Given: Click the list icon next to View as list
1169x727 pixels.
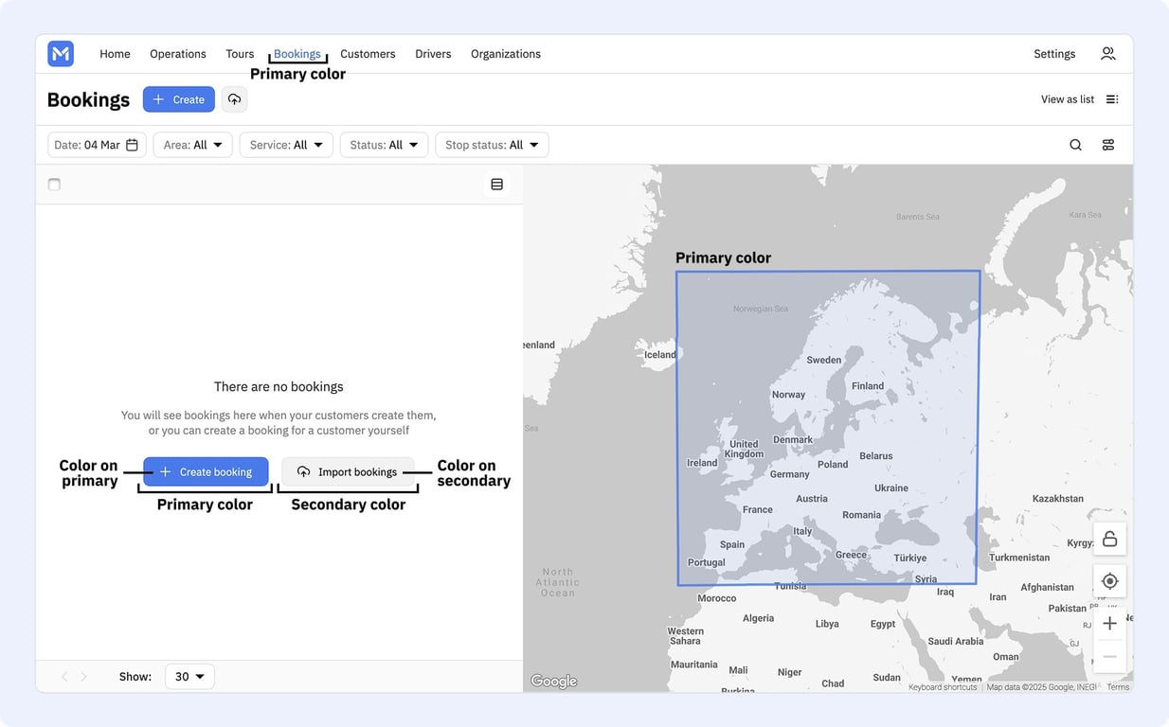Looking at the screenshot, I should (x=1112, y=99).
